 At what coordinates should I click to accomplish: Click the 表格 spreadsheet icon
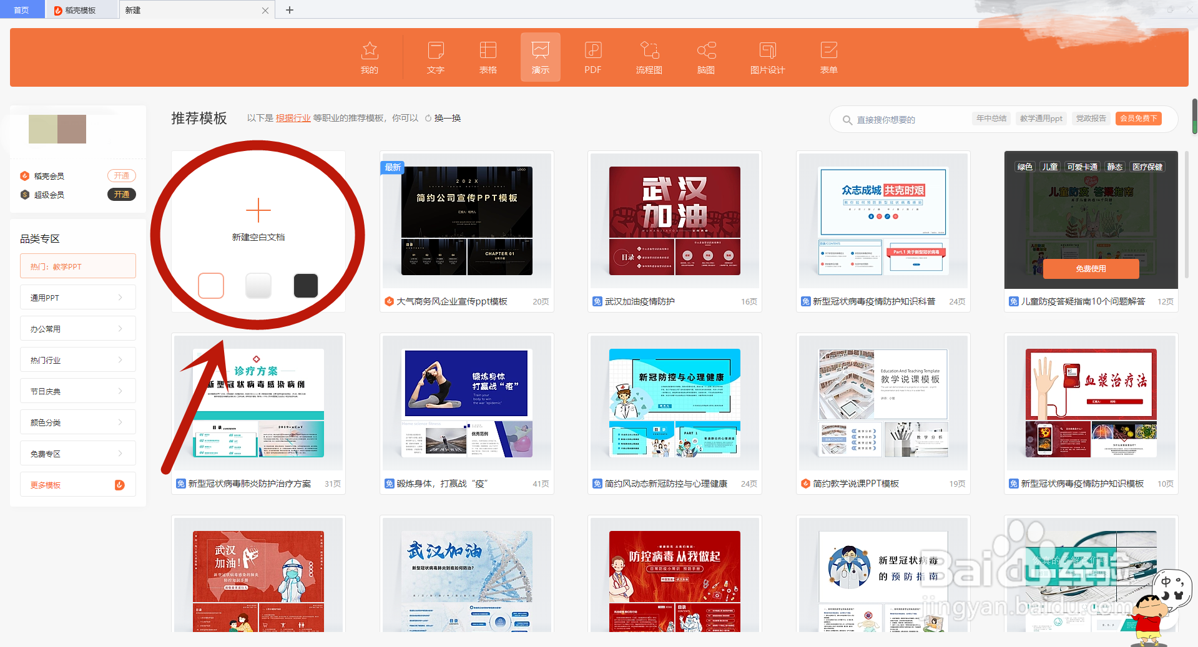(488, 57)
